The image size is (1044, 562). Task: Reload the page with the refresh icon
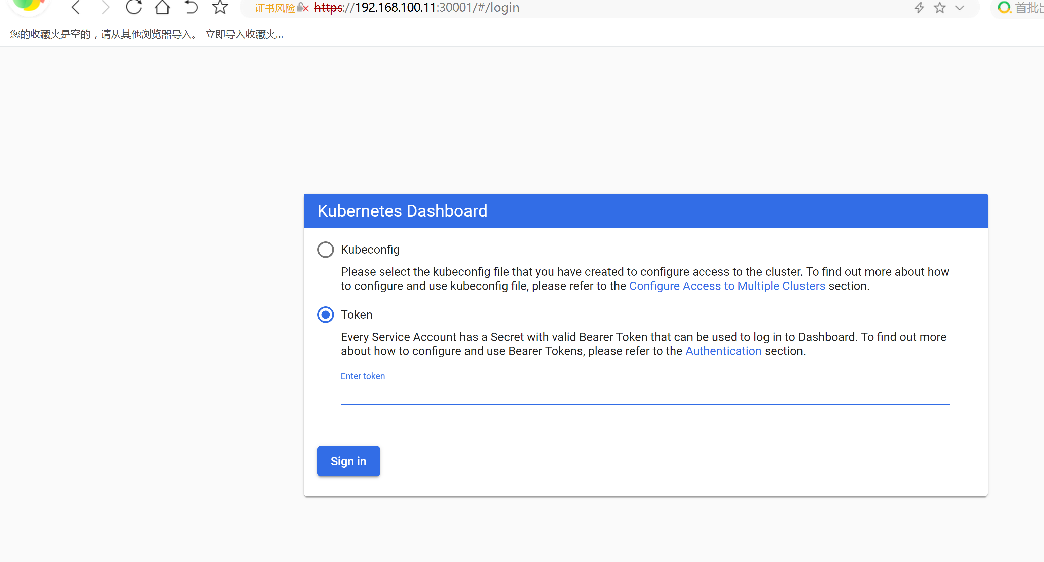click(134, 7)
